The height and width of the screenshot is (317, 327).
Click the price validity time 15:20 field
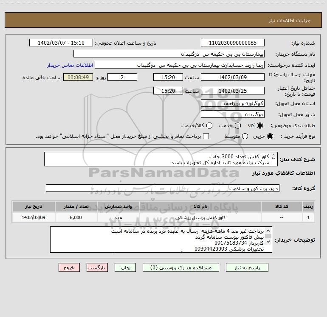(168, 91)
